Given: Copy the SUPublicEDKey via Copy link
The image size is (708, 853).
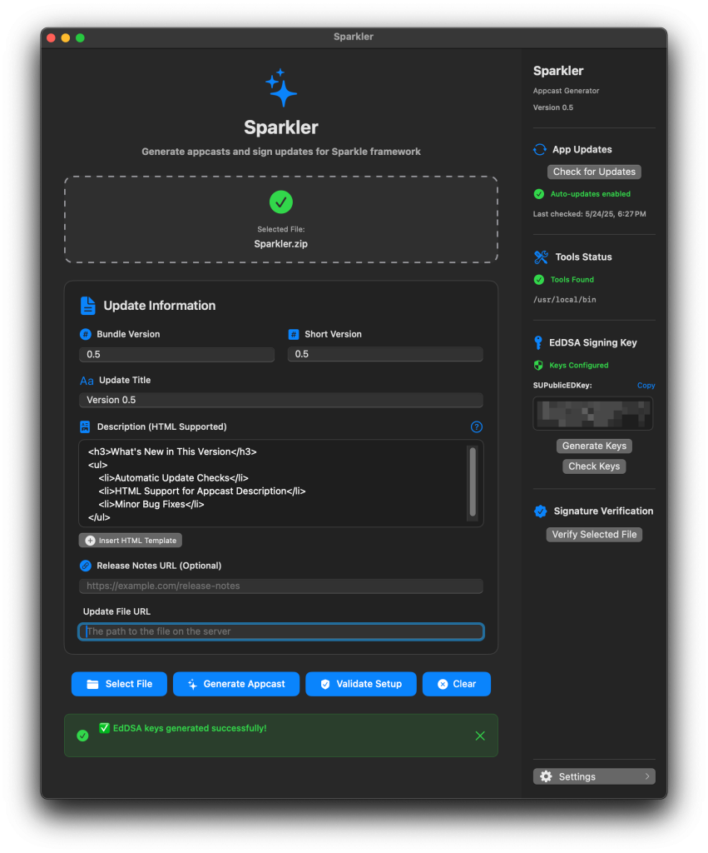Looking at the screenshot, I should pyautogui.click(x=646, y=385).
